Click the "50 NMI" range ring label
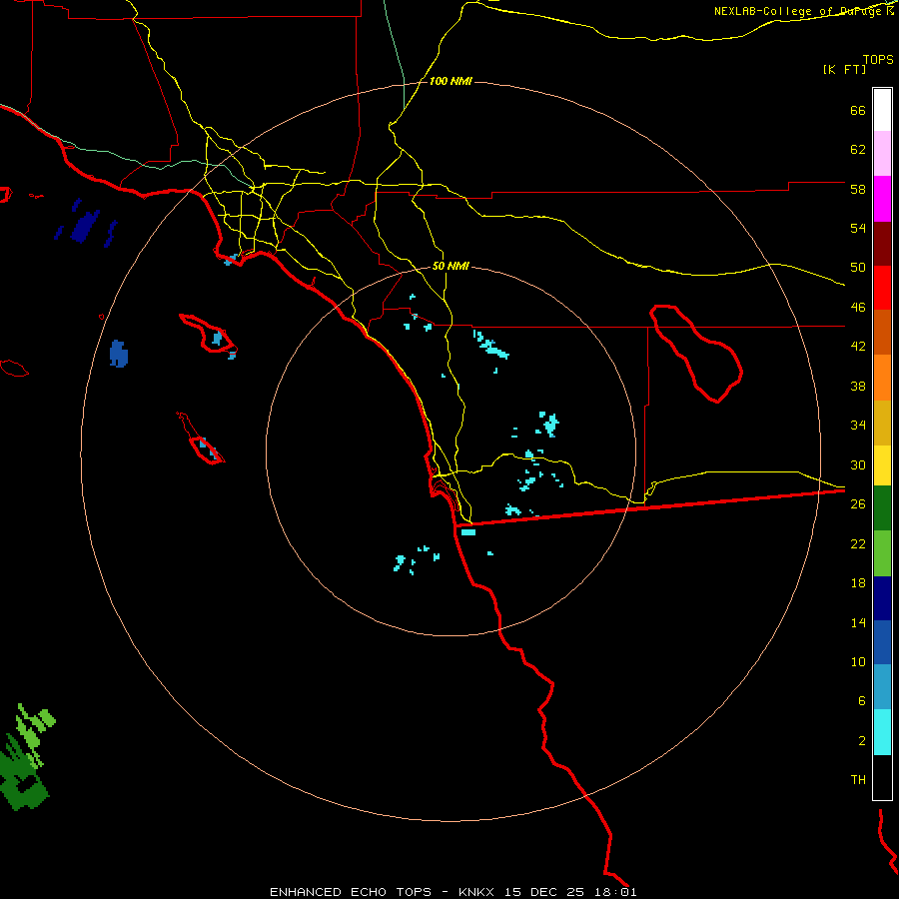 tap(450, 266)
